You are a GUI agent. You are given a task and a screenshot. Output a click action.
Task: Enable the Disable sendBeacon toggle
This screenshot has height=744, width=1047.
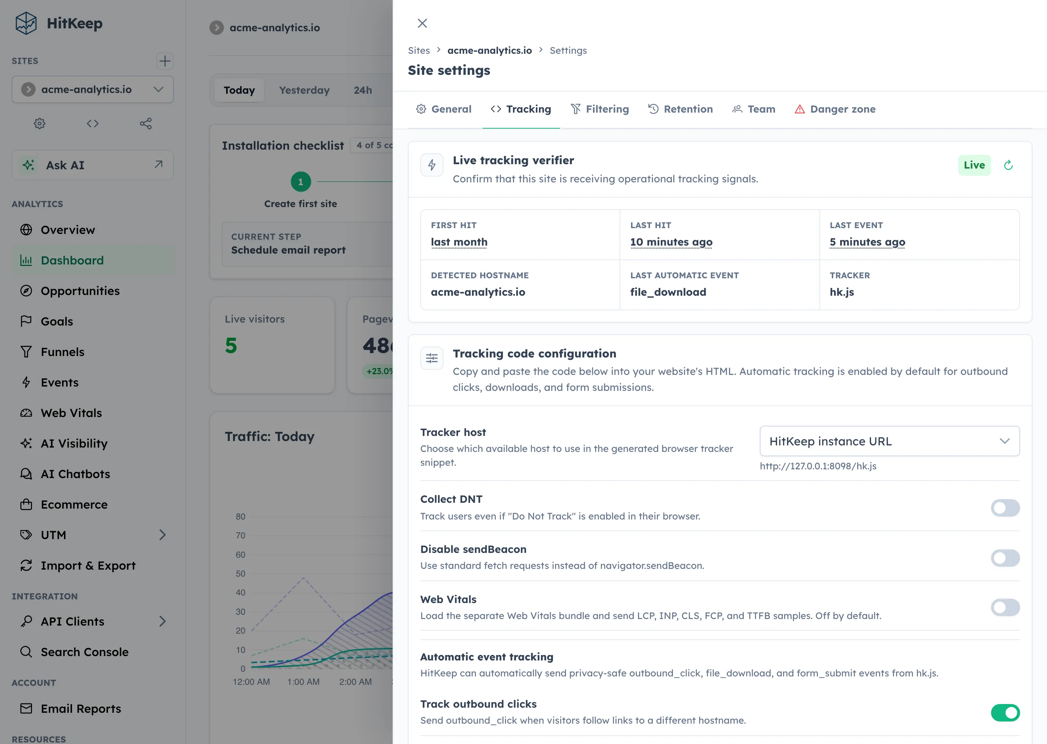click(1005, 558)
